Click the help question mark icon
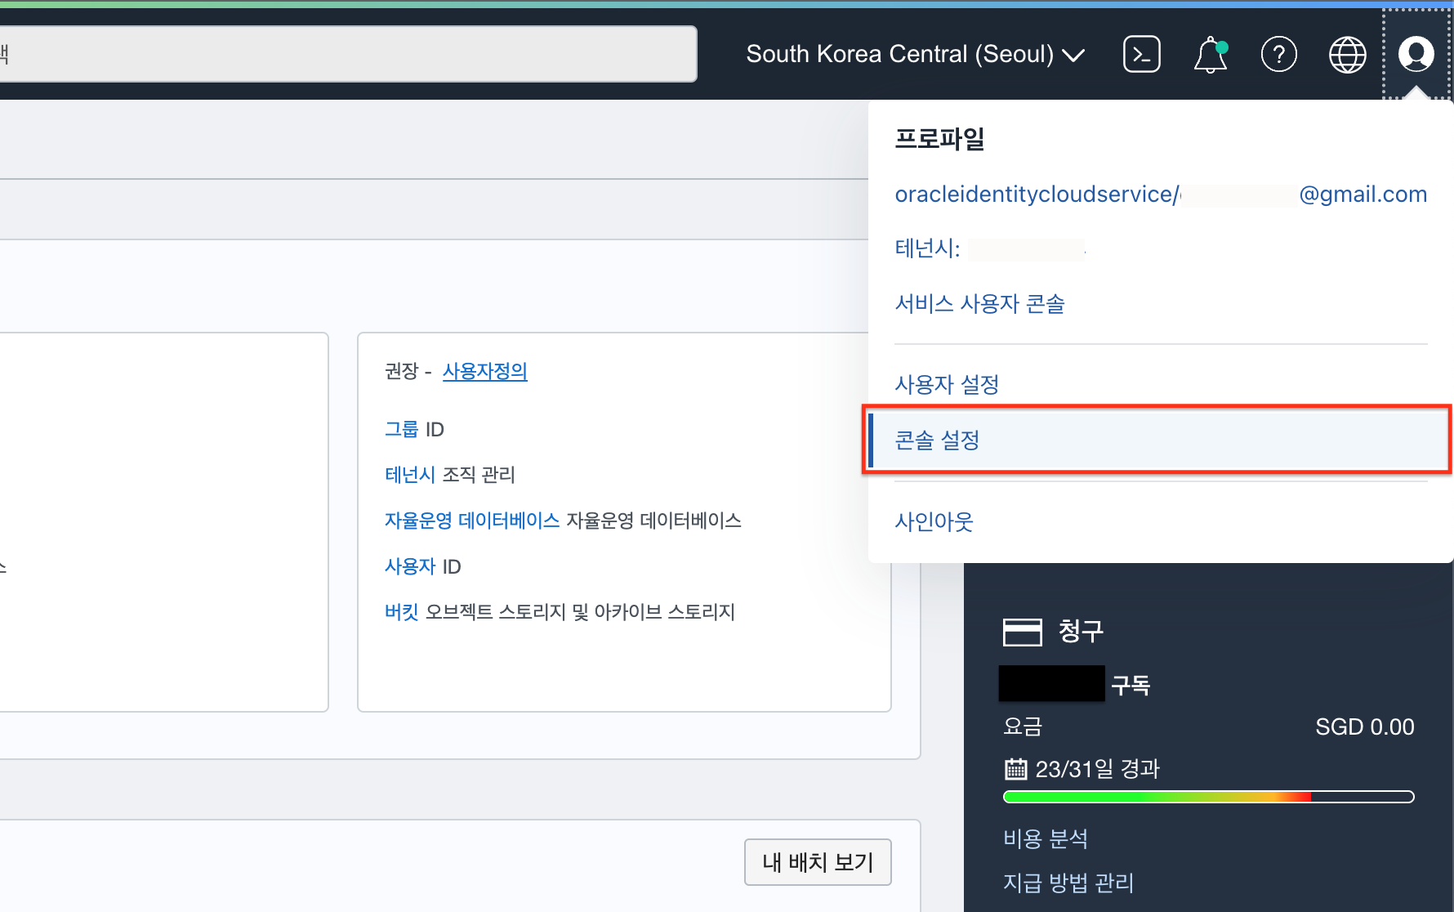 1279,54
